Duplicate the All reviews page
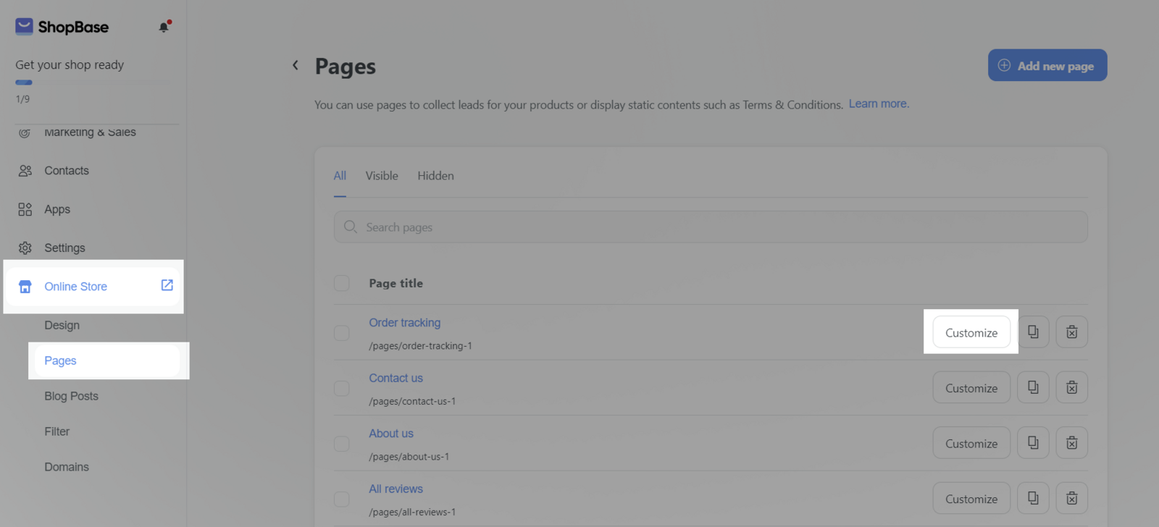Viewport: 1159px width, 527px height. point(1033,498)
